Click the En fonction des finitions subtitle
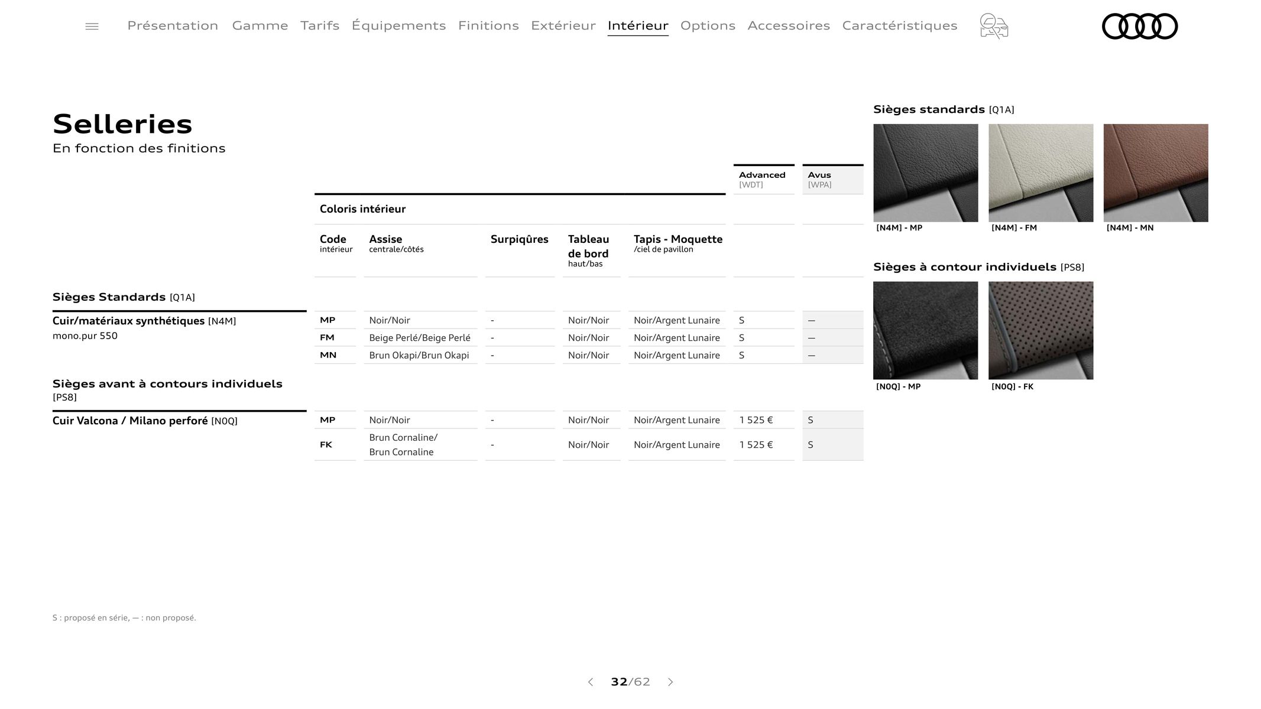1261x709 pixels. (x=139, y=148)
